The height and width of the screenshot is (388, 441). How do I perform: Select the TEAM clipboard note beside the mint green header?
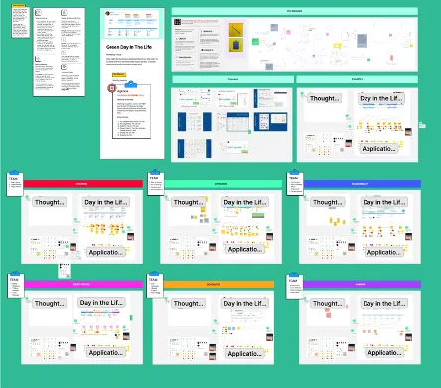coord(155,183)
